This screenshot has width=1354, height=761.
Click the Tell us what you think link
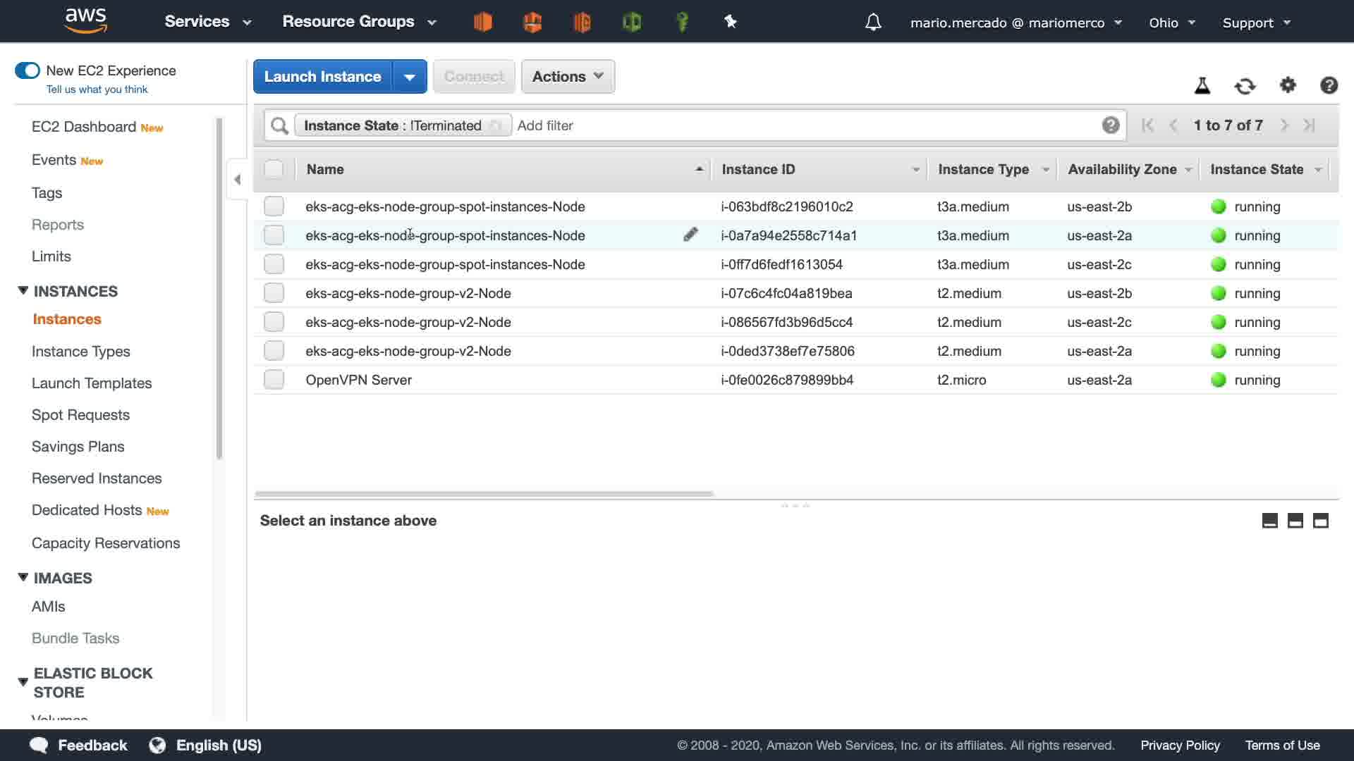pos(97,89)
